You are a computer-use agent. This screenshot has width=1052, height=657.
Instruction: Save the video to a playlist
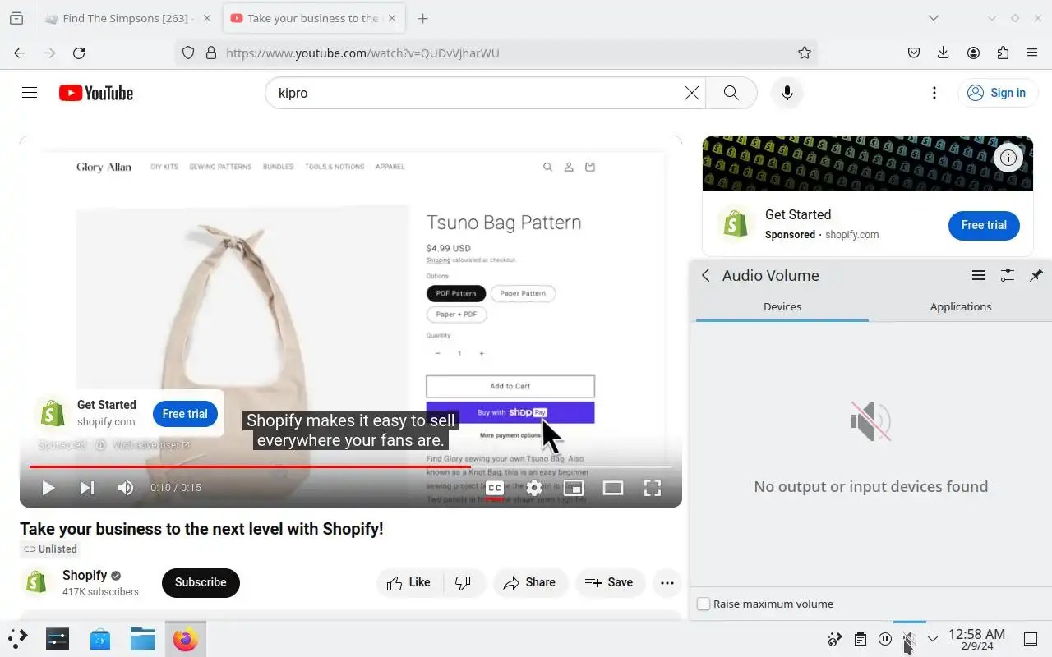coord(610,582)
